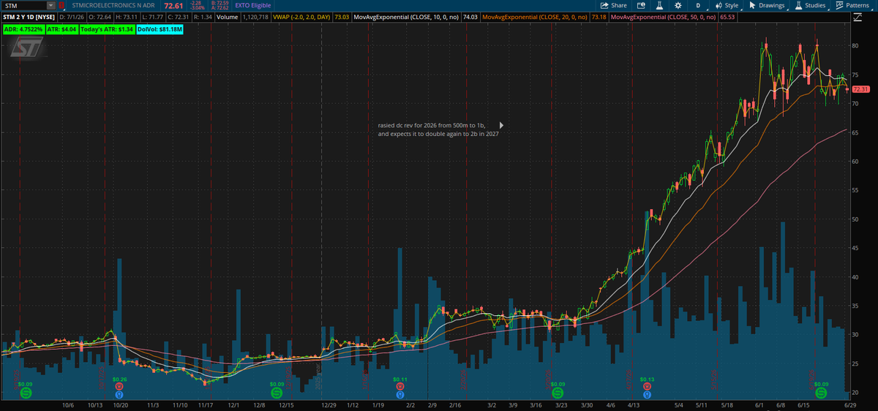Open the Style menu
Viewport: 878px width, 411px height.
pyautogui.click(x=727, y=5)
